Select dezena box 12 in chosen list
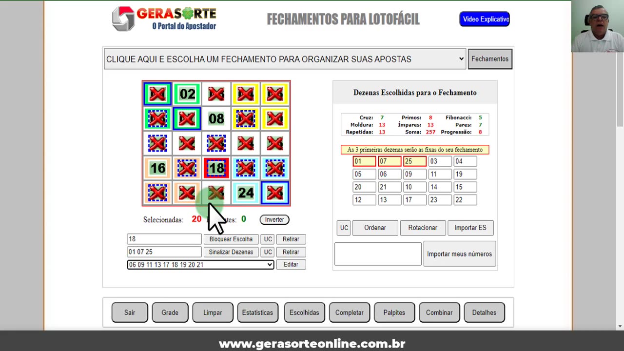624x351 pixels. click(364, 200)
